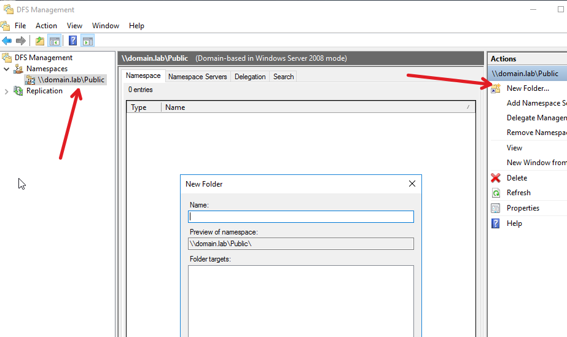Collapse the Namespaces tree node
This screenshot has height=337, width=567.
[x=7, y=69]
